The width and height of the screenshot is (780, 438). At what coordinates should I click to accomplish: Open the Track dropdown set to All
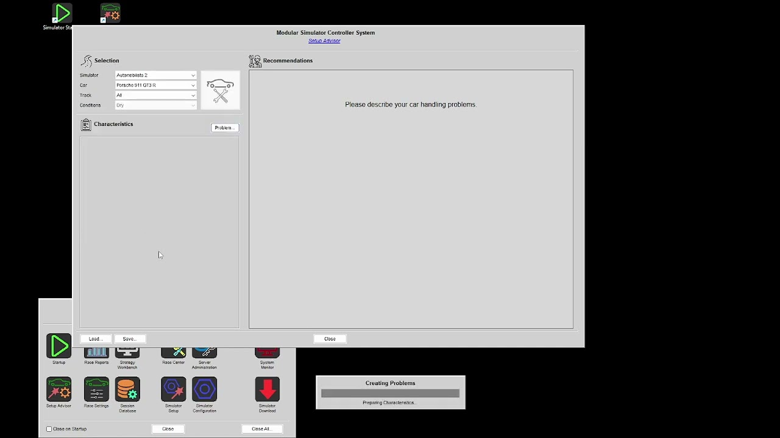(x=156, y=96)
